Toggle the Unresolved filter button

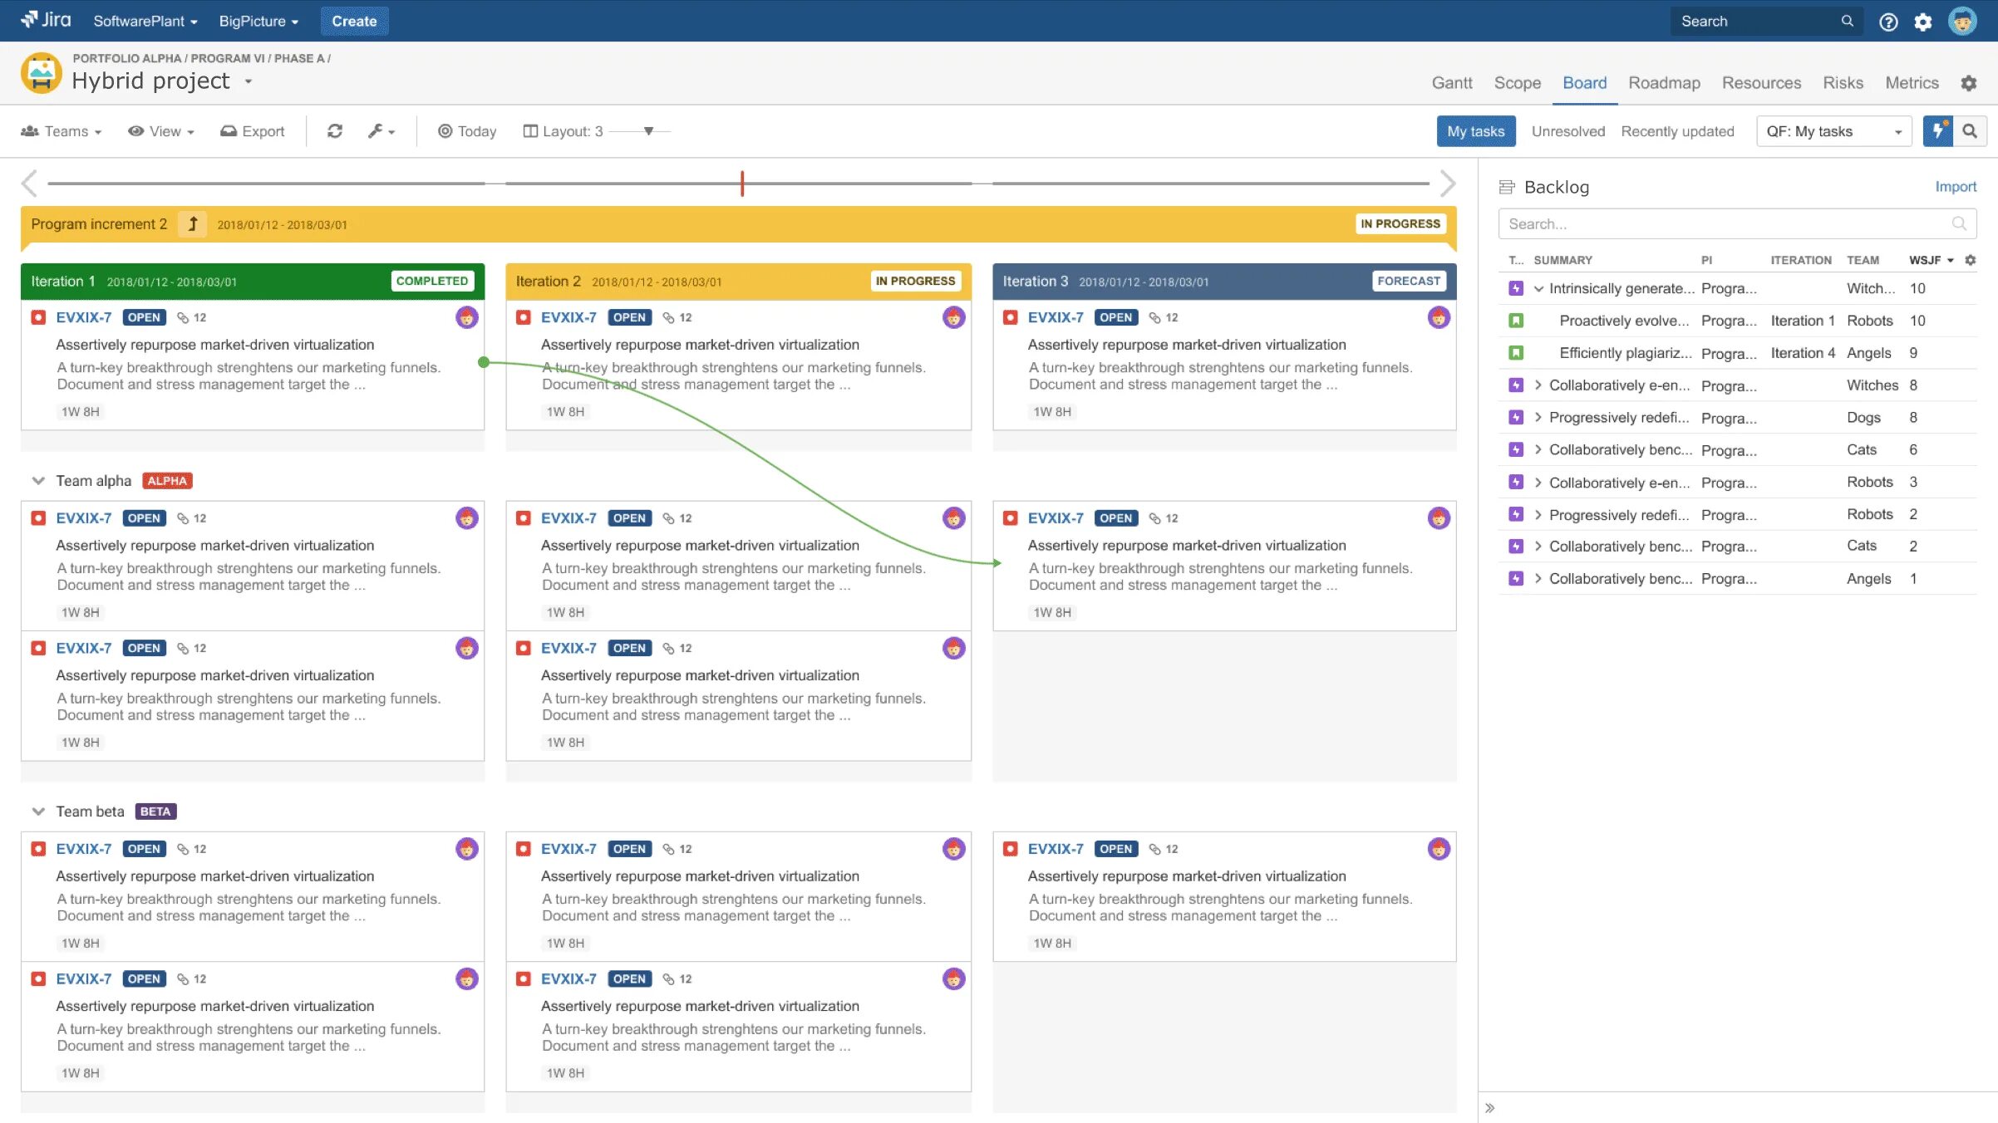pyautogui.click(x=1567, y=130)
